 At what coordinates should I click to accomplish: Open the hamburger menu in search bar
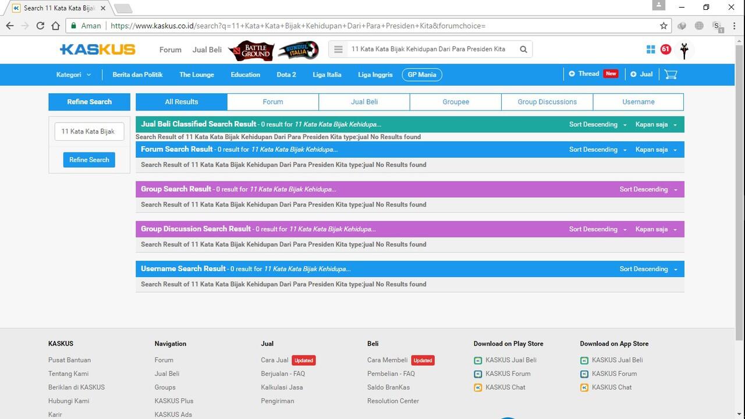pos(338,49)
